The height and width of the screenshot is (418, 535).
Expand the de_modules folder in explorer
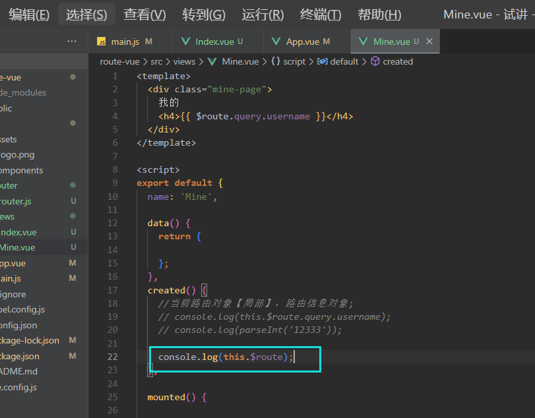[x=44, y=93]
